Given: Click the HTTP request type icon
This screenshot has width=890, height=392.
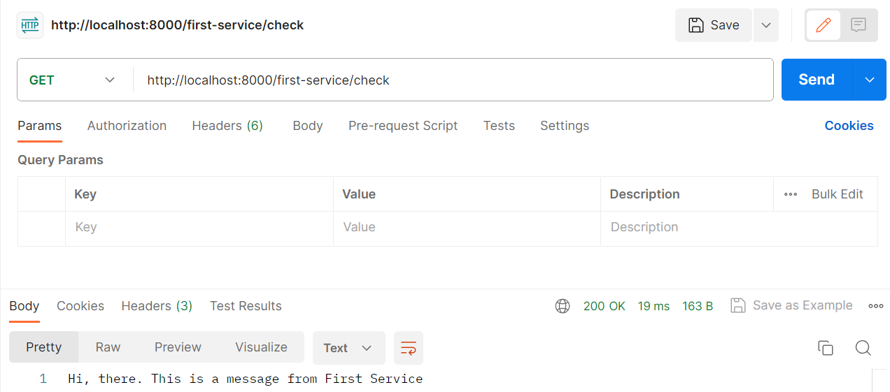Looking at the screenshot, I should (30, 25).
